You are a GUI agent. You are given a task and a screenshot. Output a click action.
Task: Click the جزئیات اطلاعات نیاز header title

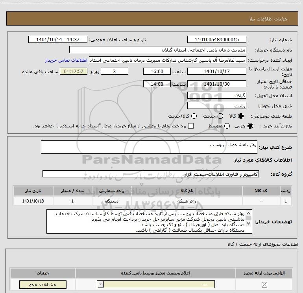(268, 19)
